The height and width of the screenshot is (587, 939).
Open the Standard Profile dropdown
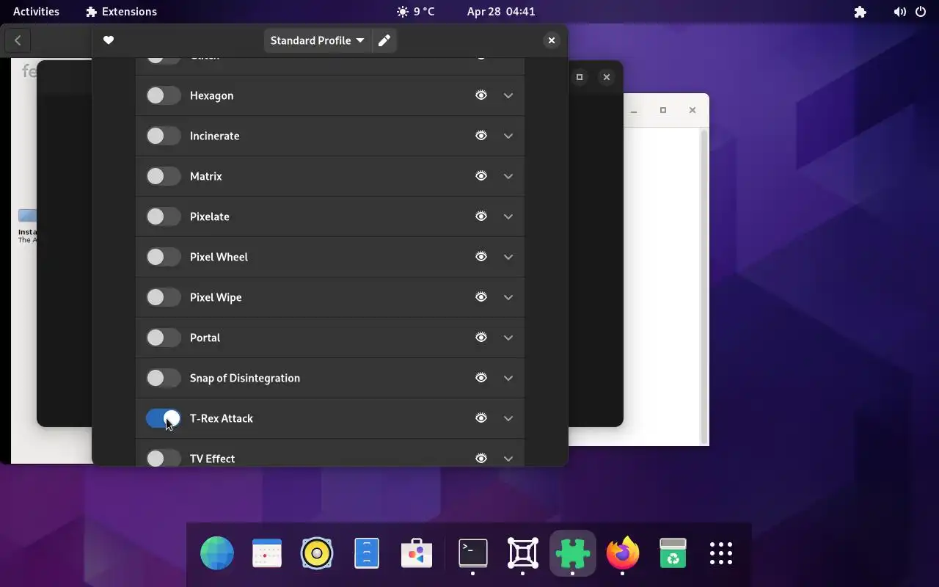317,40
